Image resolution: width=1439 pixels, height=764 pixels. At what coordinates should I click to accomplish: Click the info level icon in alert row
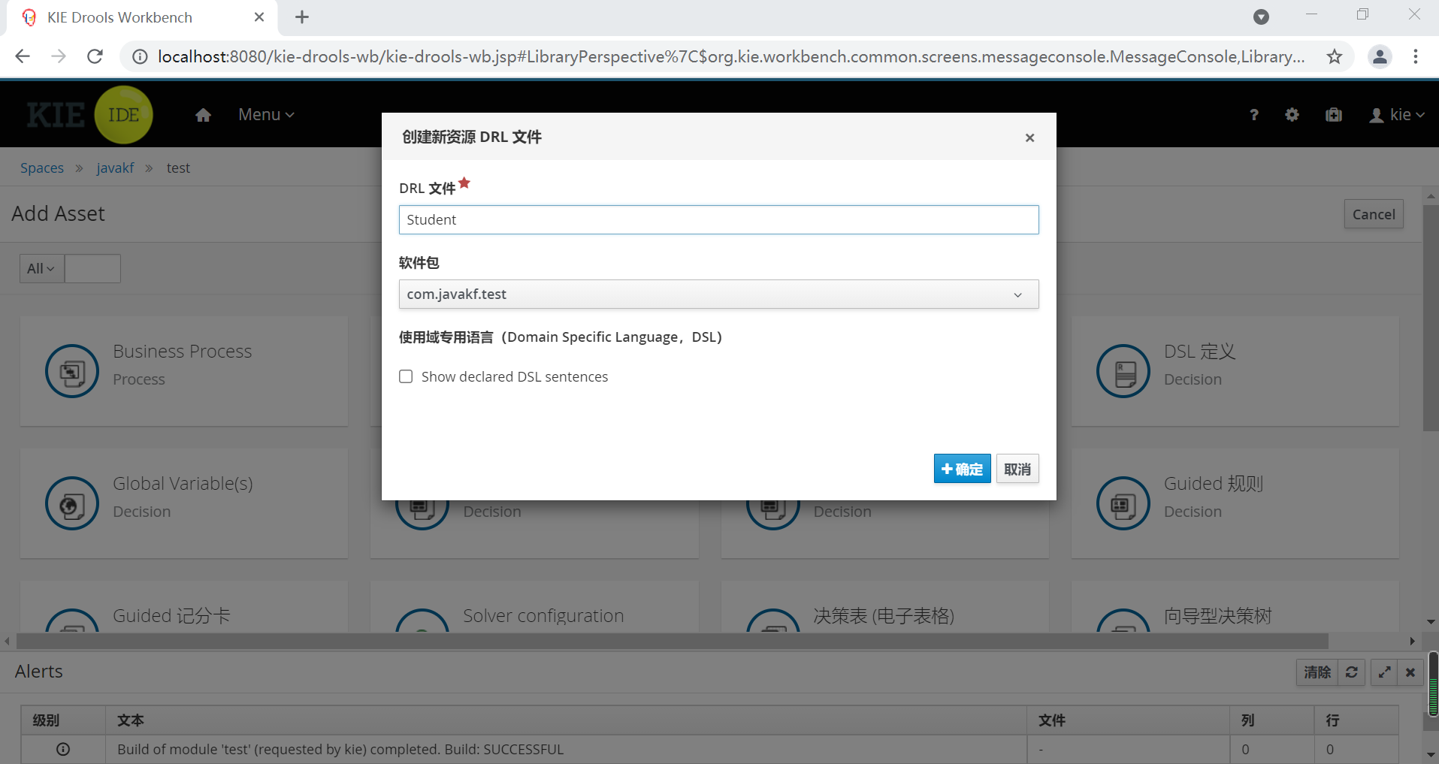63,749
